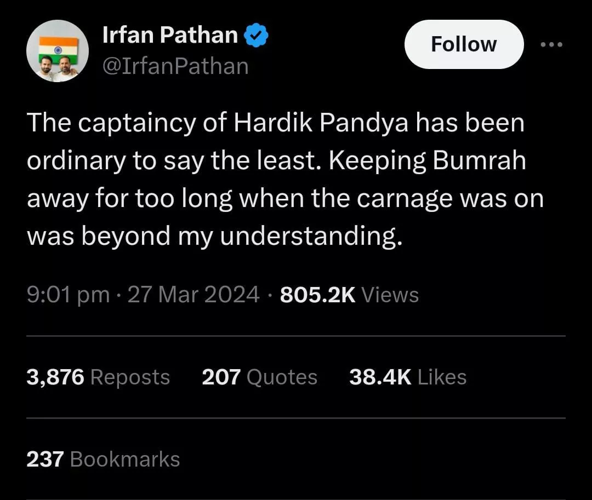Open the 207 Quotes list
Screen dimensions: 592x500
pos(259,377)
